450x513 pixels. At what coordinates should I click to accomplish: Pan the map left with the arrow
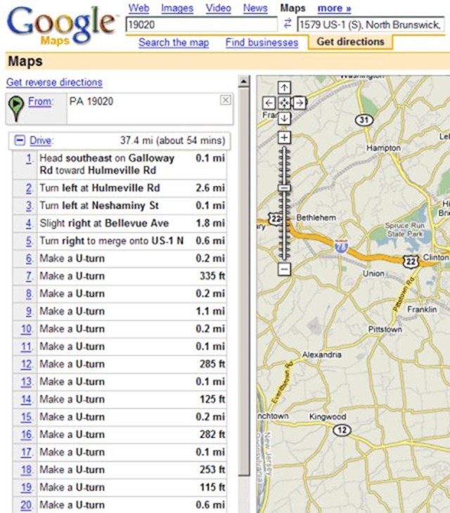click(269, 103)
